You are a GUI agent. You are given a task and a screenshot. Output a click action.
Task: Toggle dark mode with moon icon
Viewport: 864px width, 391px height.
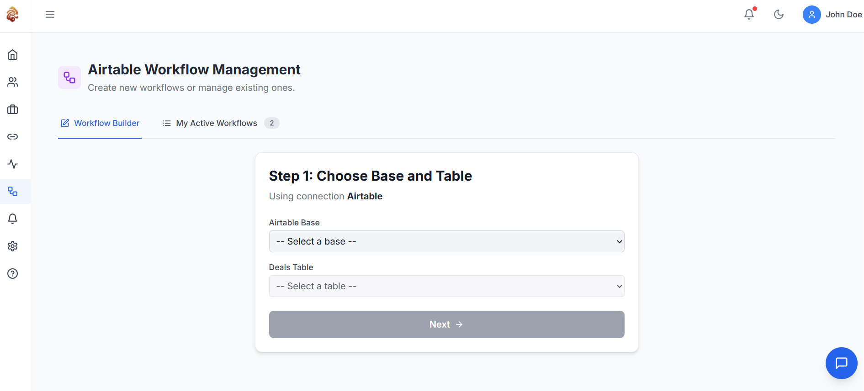point(779,15)
